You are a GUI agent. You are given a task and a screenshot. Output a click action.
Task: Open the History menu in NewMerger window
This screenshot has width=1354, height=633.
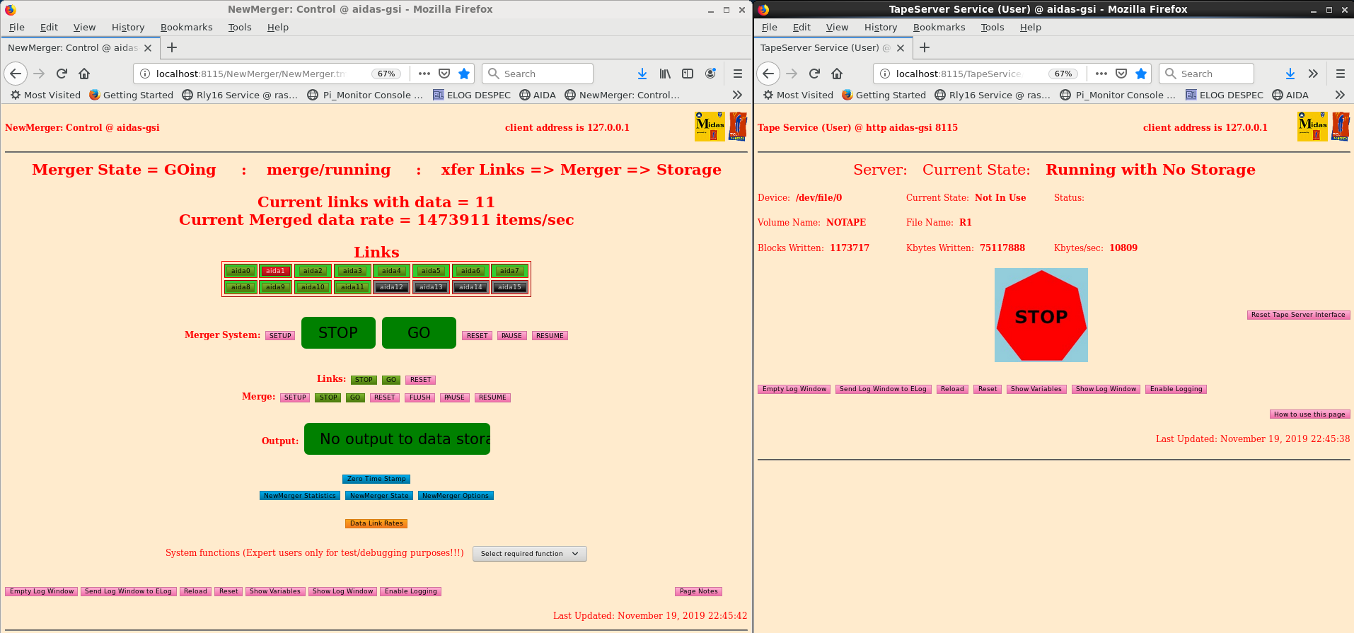click(x=128, y=28)
